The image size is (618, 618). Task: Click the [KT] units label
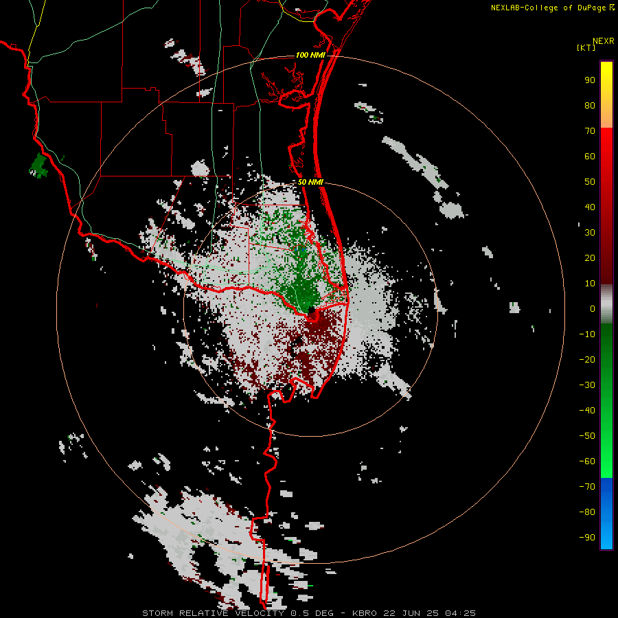coord(586,47)
